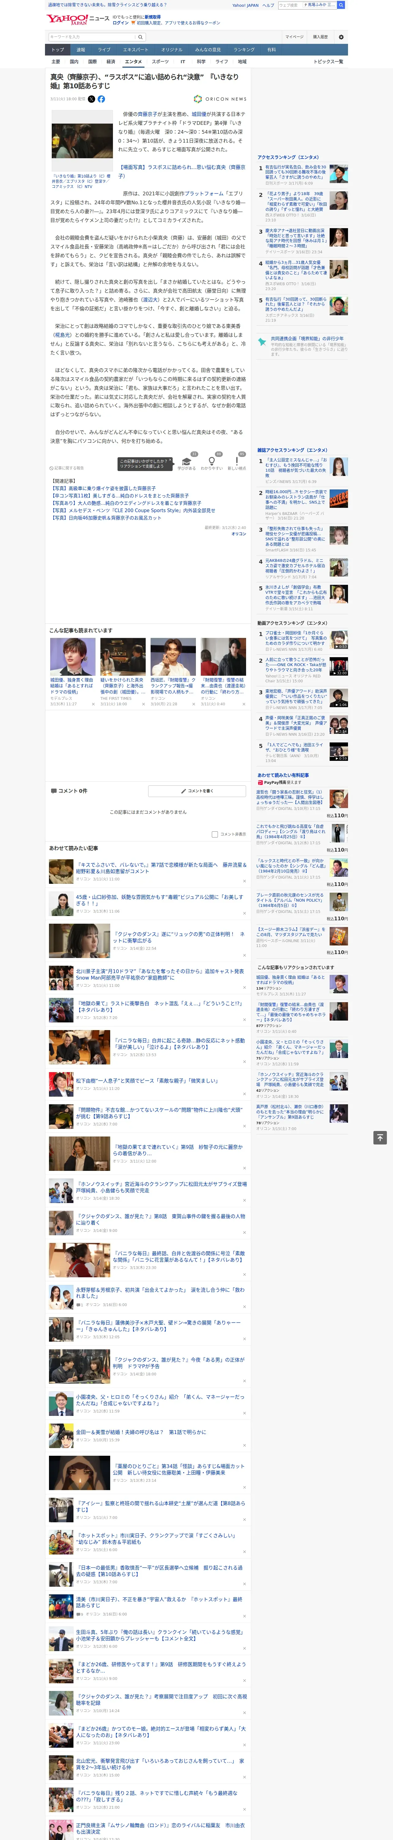Click the マイページ button
The height and width of the screenshot is (1840, 393).
(x=294, y=37)
